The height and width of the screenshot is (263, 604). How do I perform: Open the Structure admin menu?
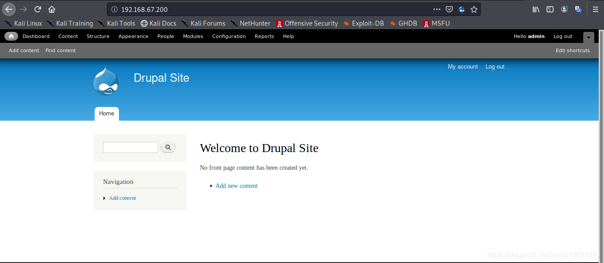tap(98, 36)
